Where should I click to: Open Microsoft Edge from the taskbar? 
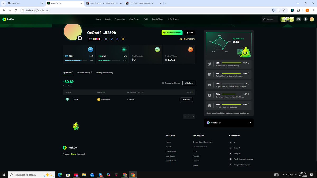click(x=60, y=175)
